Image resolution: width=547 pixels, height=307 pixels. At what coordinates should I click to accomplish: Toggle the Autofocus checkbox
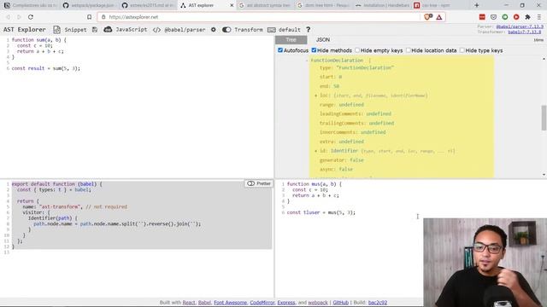coord(280,50)
